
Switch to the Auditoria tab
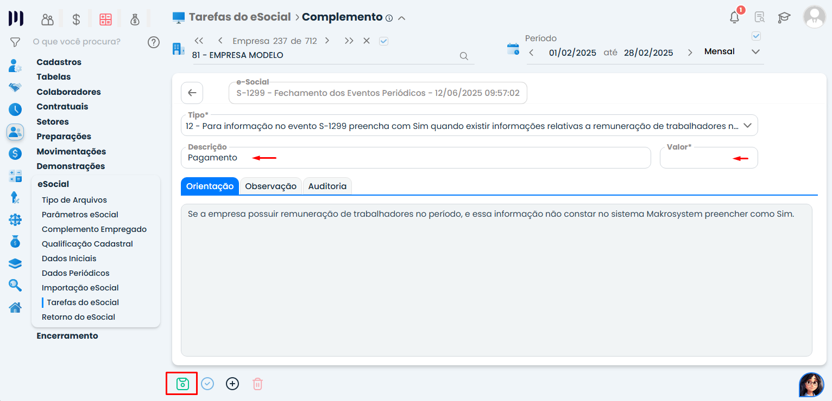click(x=327, y=186)
